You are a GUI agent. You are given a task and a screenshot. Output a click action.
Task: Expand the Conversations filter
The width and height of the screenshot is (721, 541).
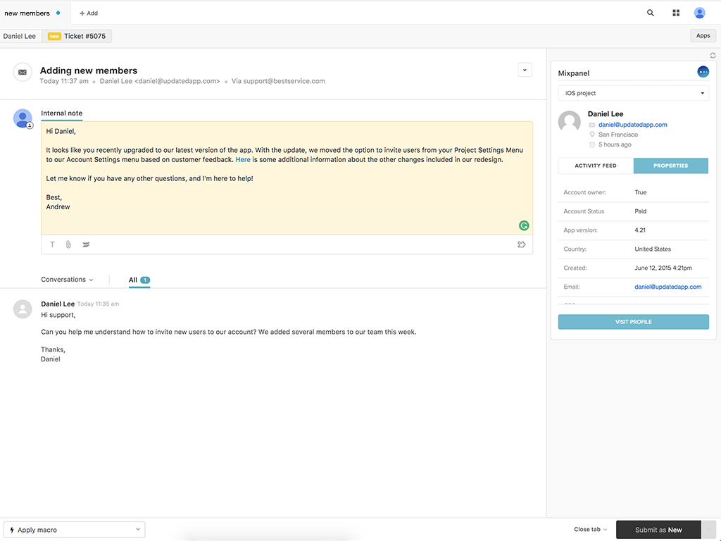(x=67, y=280)
